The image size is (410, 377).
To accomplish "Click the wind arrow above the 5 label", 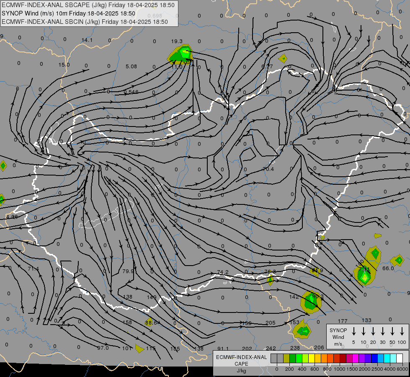I will (353, 331).
